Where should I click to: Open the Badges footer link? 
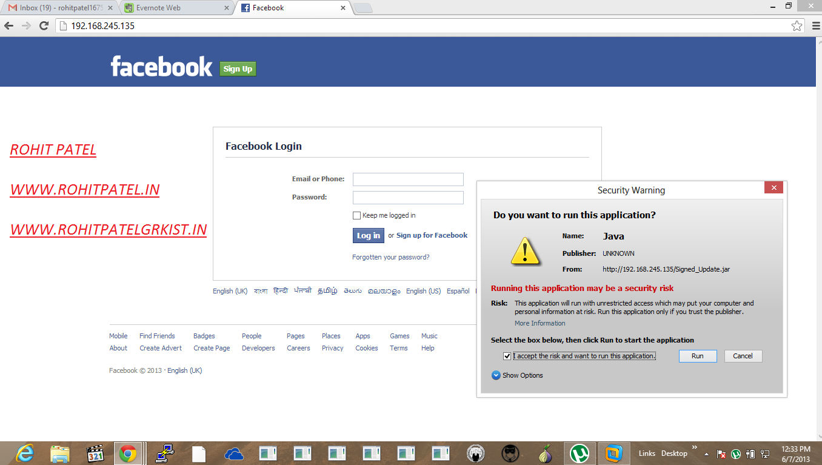204,336
